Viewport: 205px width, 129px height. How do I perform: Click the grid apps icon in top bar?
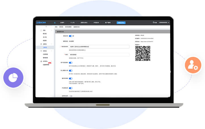pos(55,22)
